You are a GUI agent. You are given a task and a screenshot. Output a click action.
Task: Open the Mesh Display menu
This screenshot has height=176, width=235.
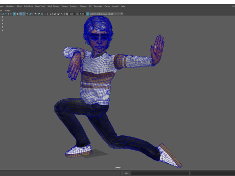coord(53,6)
